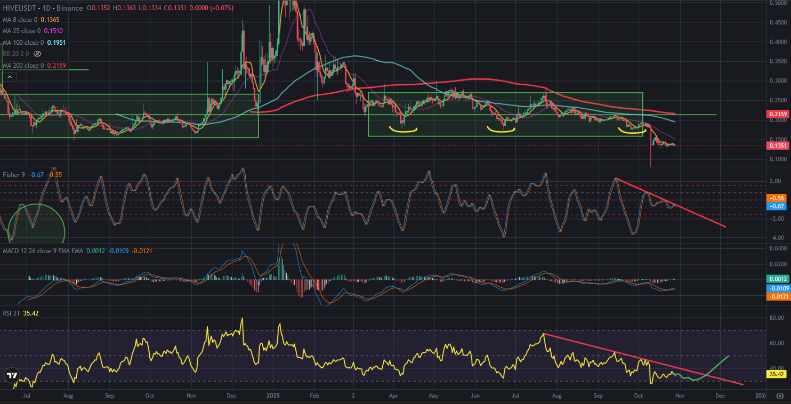
Task: Open the TradingView logo
Action: pos(11,375)
